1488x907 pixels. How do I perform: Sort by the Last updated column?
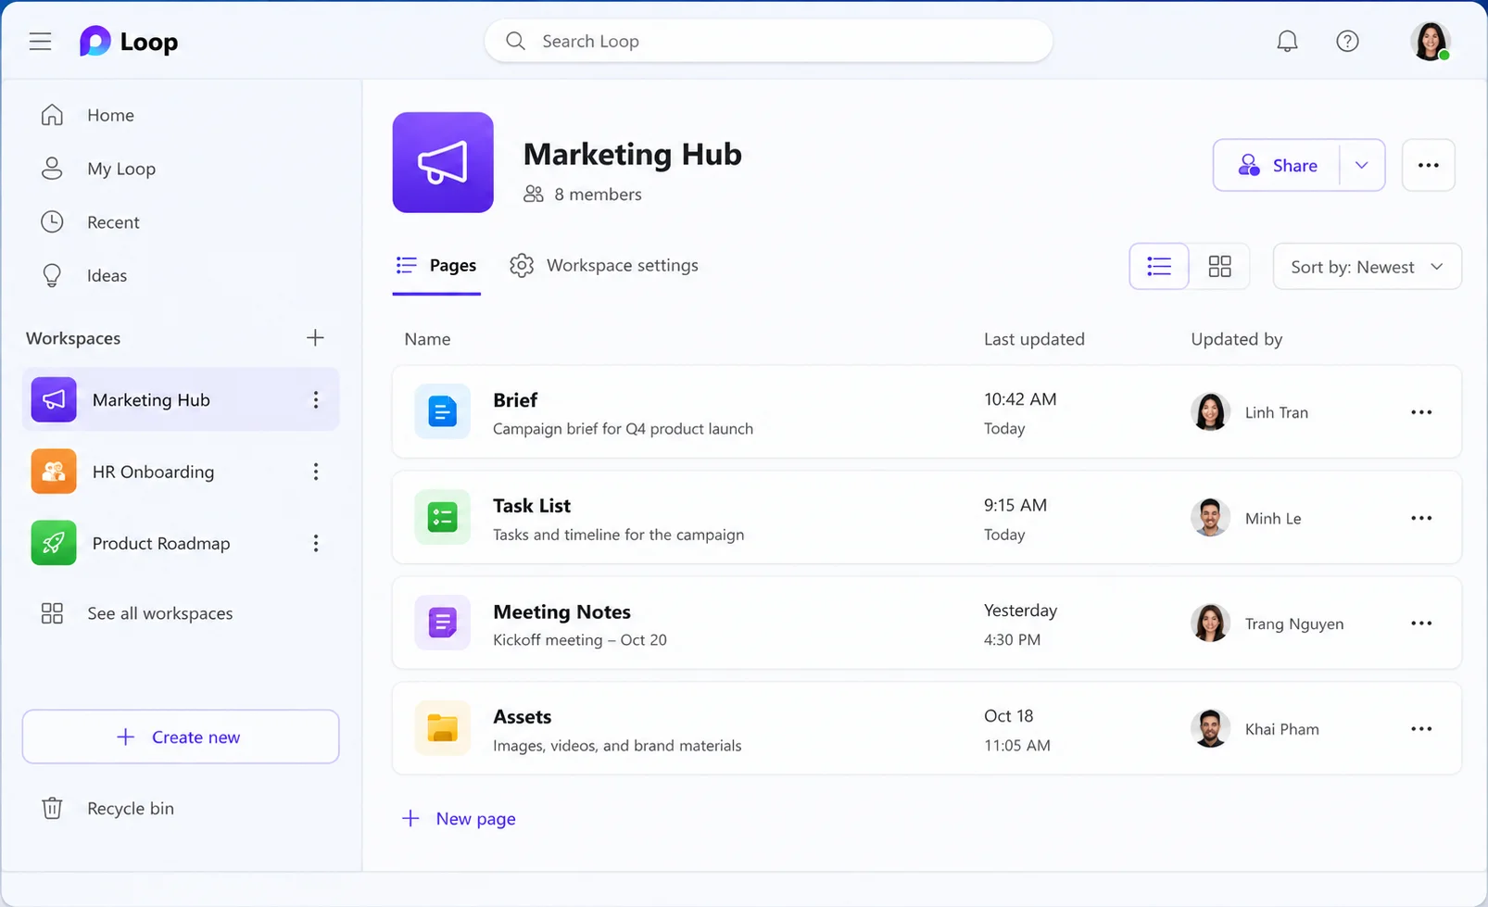click(1034, 339)
